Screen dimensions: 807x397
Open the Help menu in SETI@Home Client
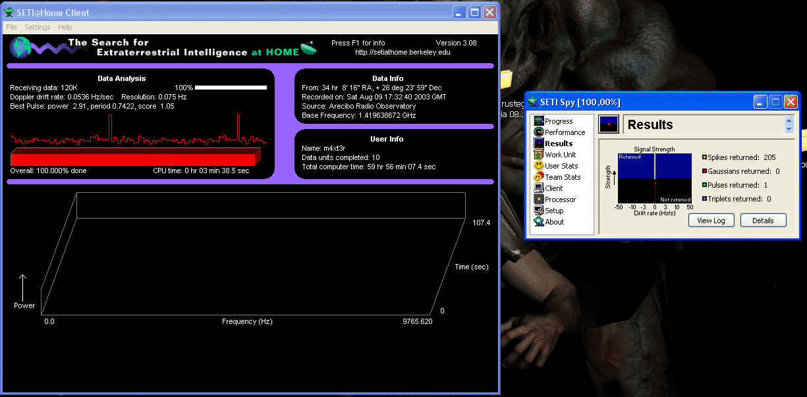65,27
